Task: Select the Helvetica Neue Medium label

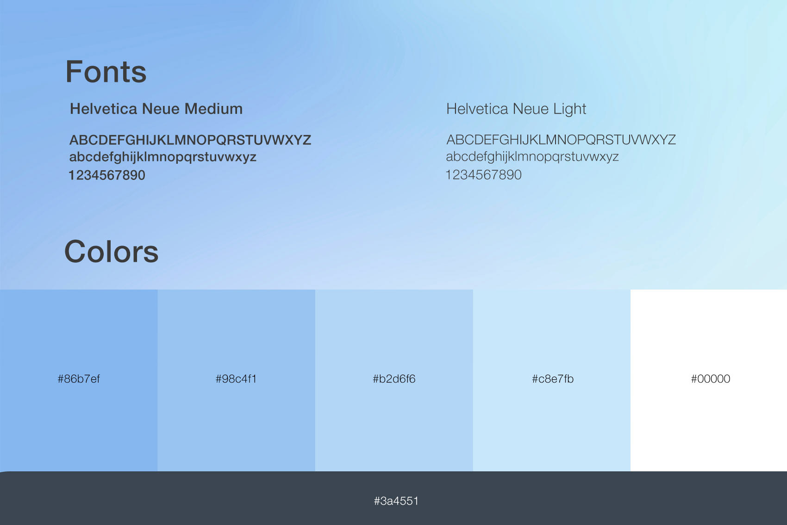Action: pos(156,109)
